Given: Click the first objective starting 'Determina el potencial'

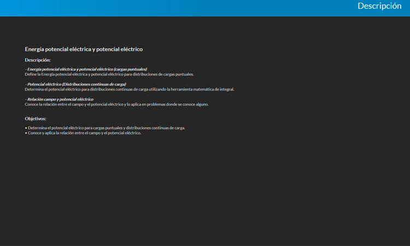Looking at the screenshot, I should click(106, 128).
